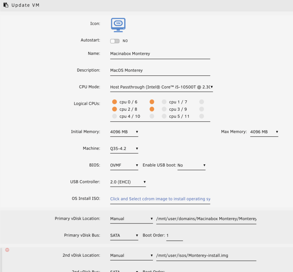Select USB Controller 2.0 (EHCI) dropdown
The width and height of the screenshot is (293, 272).
coord(128,182)
